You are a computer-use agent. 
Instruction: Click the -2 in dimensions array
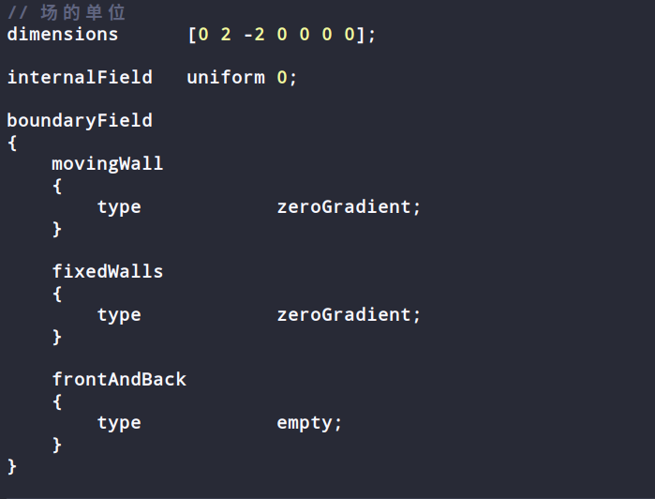point(254,35)
